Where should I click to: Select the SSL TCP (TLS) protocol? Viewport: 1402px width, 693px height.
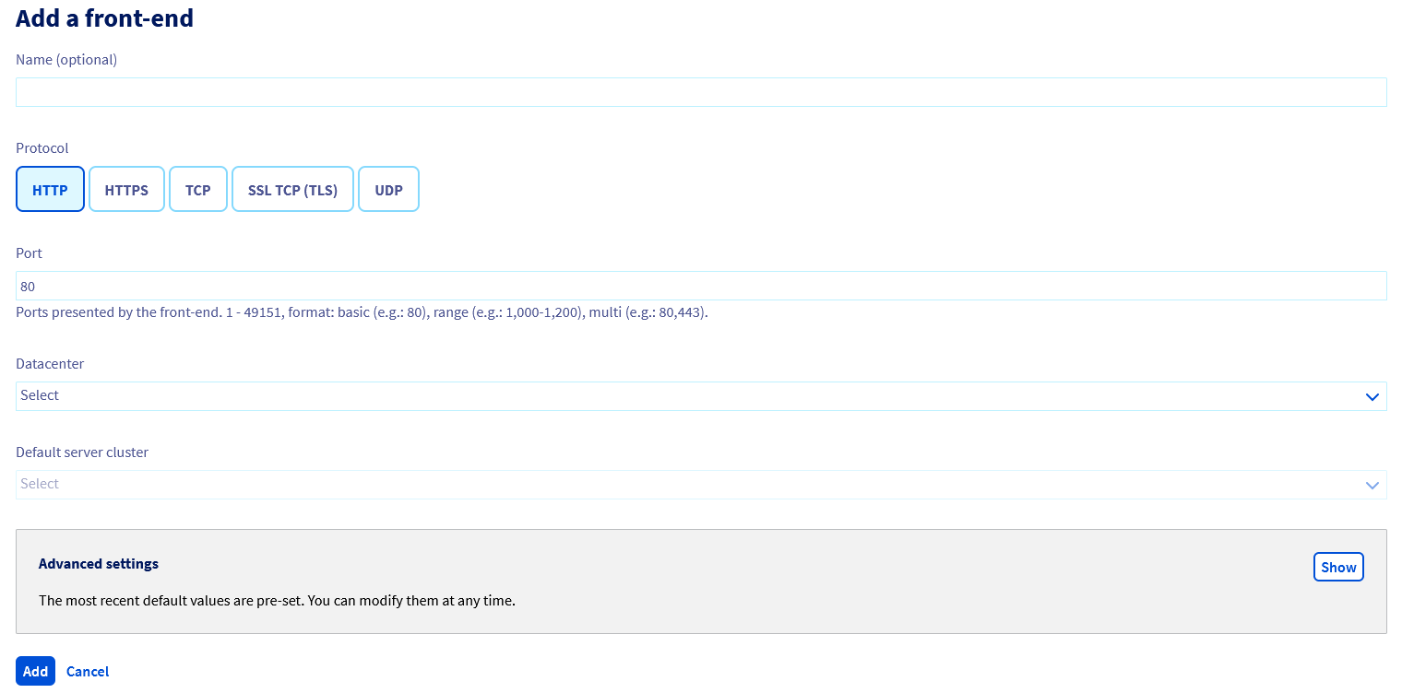[x=292, y=189]
